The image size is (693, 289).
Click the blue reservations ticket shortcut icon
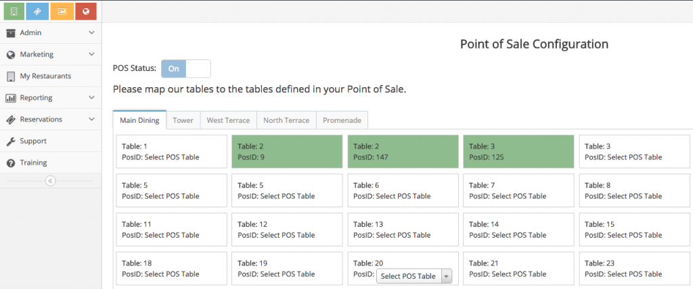(x=39, y=11)
